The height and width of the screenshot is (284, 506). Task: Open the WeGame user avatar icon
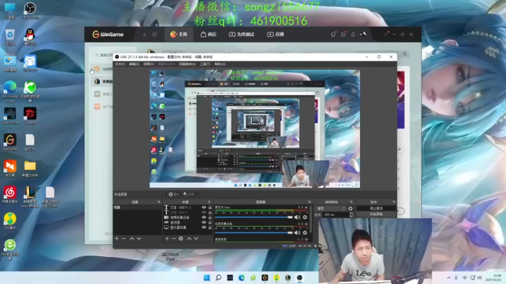pyautogui.click(x=363, y=34)
